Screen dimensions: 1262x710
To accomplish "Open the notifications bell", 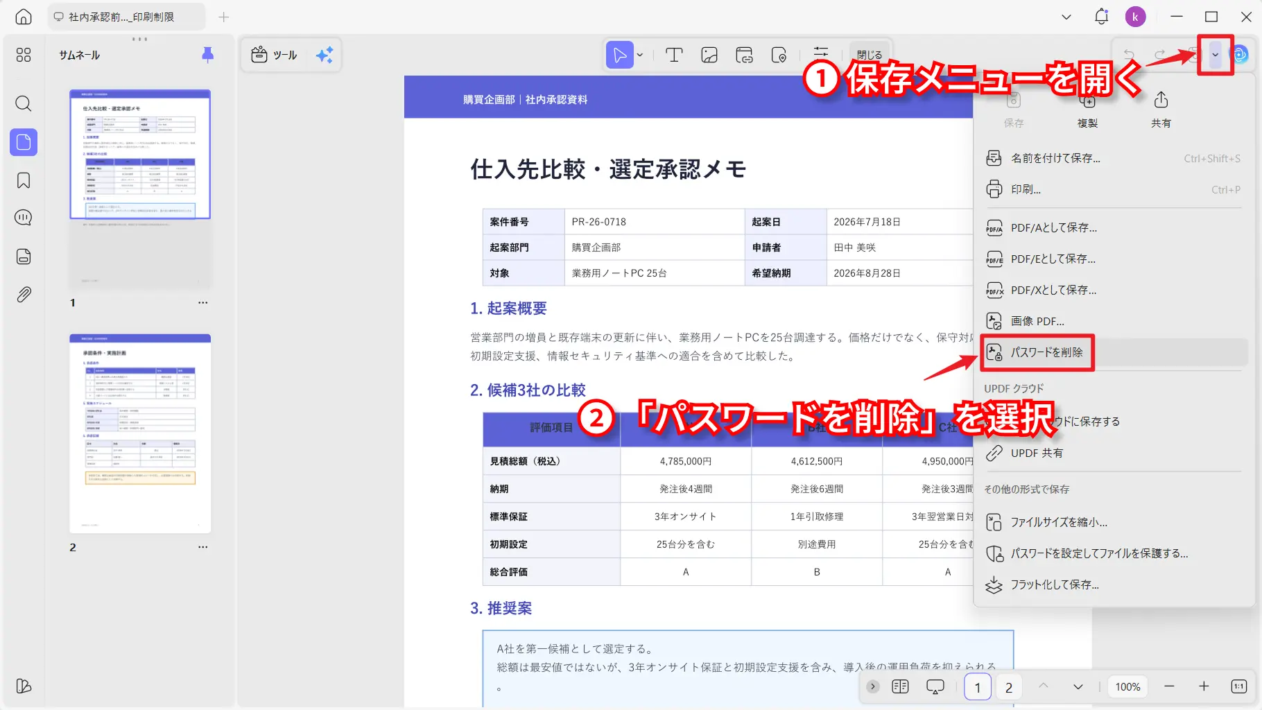I will tap(1101, 17).
